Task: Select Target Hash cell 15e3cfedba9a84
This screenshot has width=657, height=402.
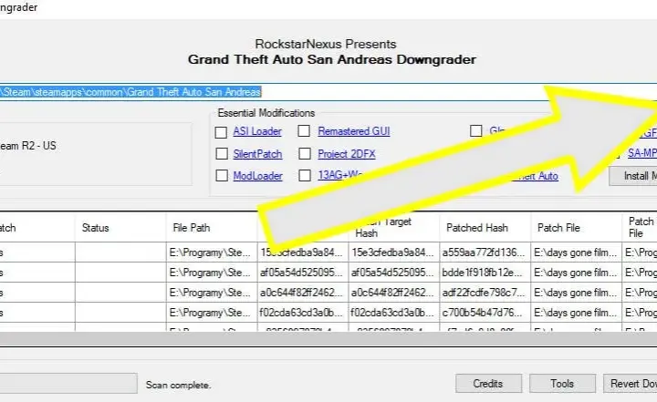Action: pos(394,253)
